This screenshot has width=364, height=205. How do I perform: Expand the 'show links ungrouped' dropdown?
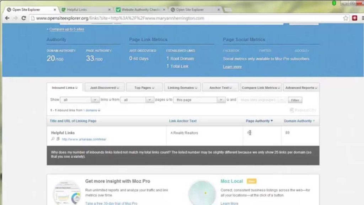pyautogui.click(x=262, y=100)
